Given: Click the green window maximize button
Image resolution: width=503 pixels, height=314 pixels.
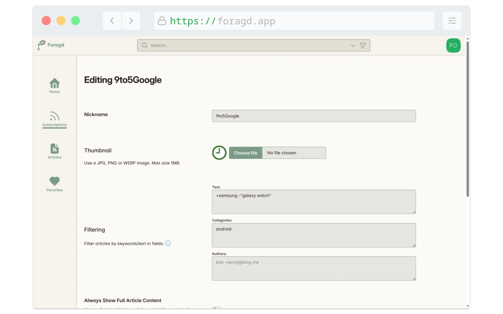Looking at the screenshot, I should [x=75, y=21].
